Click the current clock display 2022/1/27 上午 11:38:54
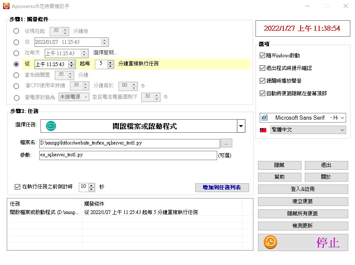This screenshot has width=355, height=265. 303,29
